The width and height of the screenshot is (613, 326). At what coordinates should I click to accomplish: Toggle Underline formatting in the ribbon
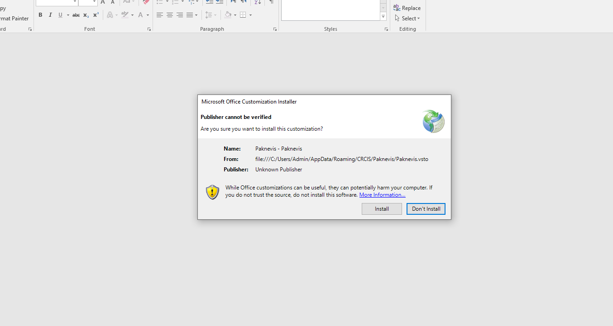[x=60, y=15]
